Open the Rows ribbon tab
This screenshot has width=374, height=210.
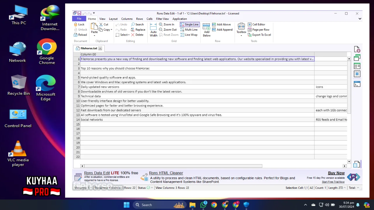pyautogui.click(x=139, y=19)
